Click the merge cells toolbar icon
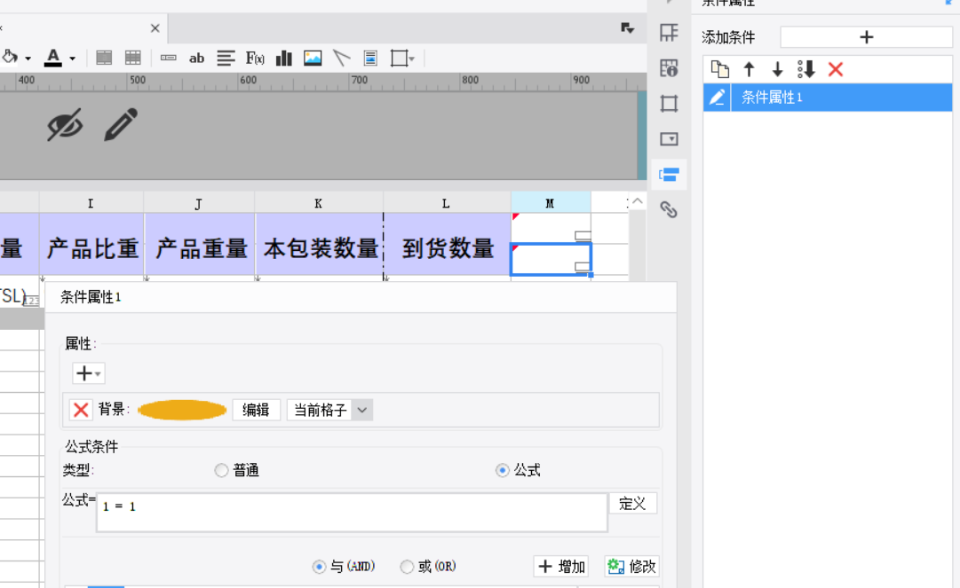Screen dimensions: 960x588 [104, 58]
